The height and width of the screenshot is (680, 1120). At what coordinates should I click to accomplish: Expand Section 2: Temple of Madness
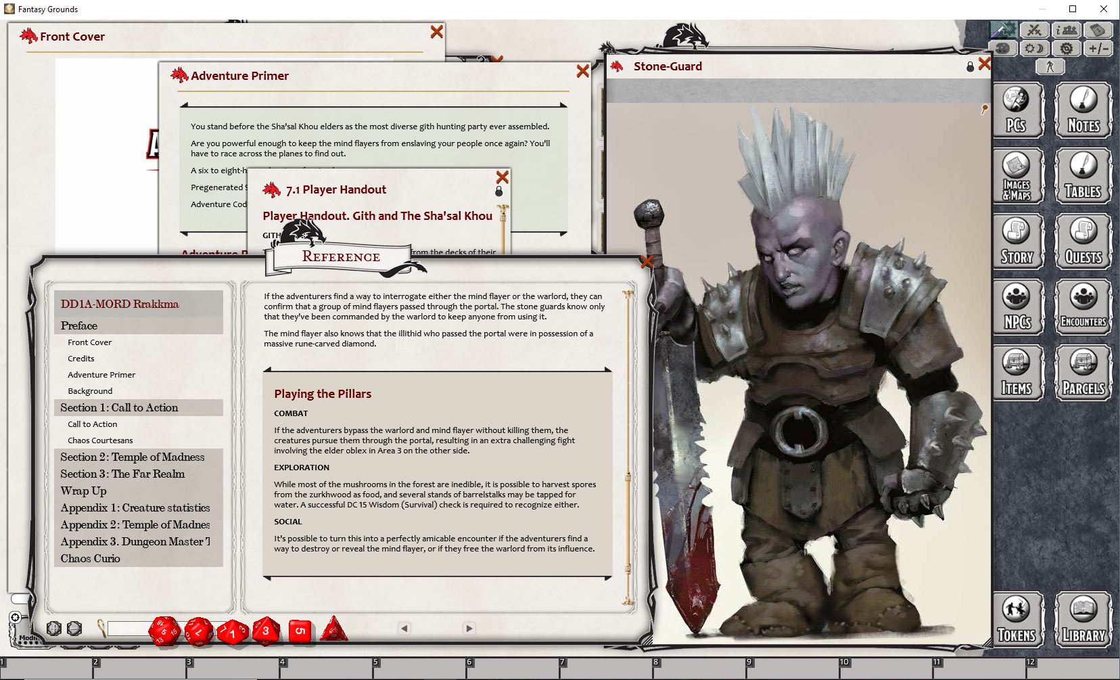point(133,457)
